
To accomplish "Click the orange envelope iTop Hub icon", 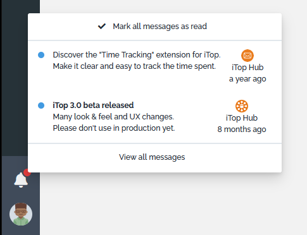I will tap(247, 56).
